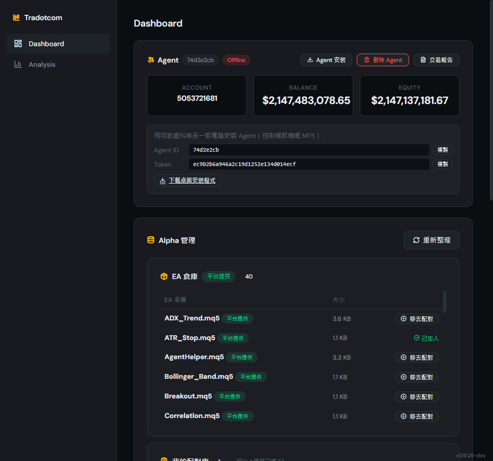Screen dimensions: 493x461
Task: Click the equity value $2,147,137,181.67
Action: (x=409, y=101)
